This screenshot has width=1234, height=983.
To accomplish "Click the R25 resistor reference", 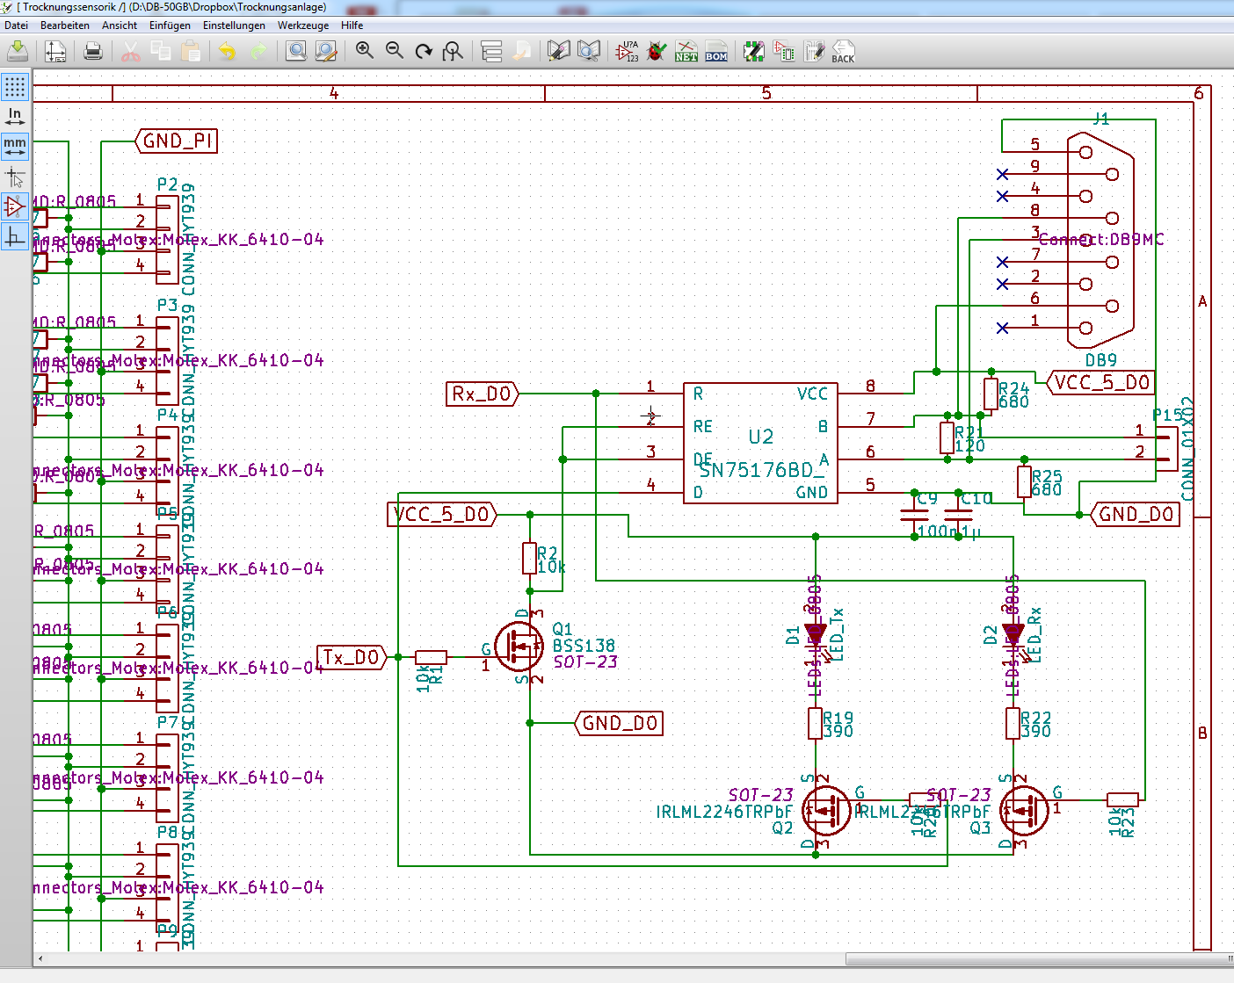I will 1047,476.
